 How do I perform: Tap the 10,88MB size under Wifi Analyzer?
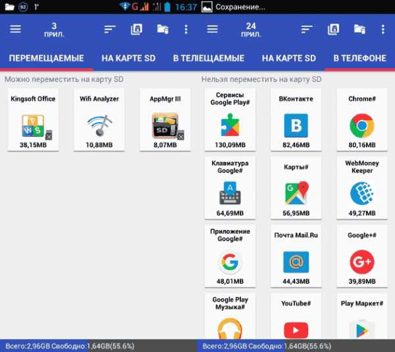pos(99,145)
